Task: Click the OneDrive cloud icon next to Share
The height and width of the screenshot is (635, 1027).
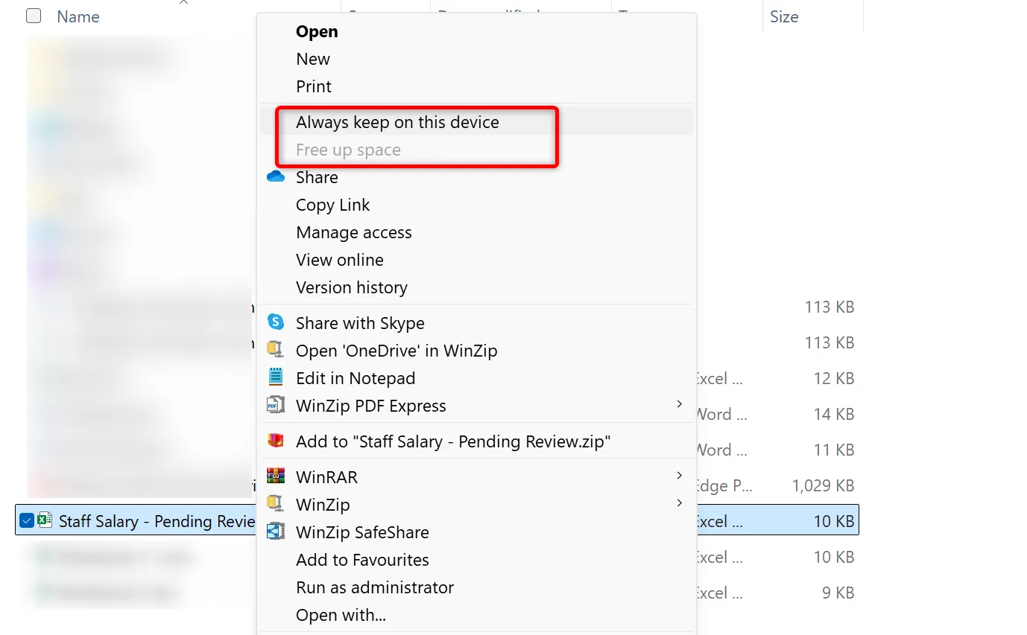Action: pyautogui.click(x=276, y=176)
